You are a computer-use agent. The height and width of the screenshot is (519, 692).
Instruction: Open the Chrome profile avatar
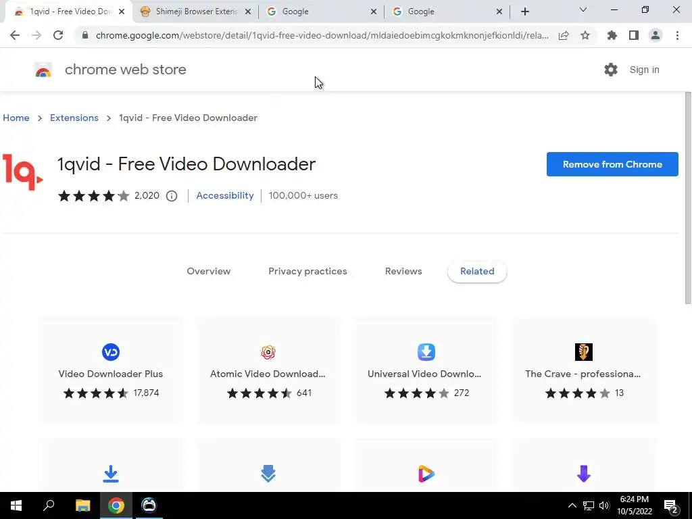pyautogui.click(x=656, y=35)
